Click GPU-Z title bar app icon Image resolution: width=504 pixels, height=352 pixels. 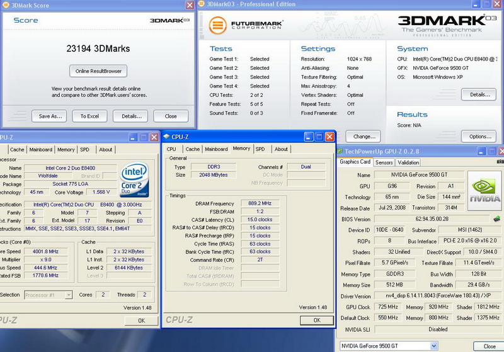[340, 151]
